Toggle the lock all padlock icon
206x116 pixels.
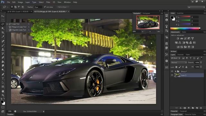pyautogui.click(x=186, y=67)
